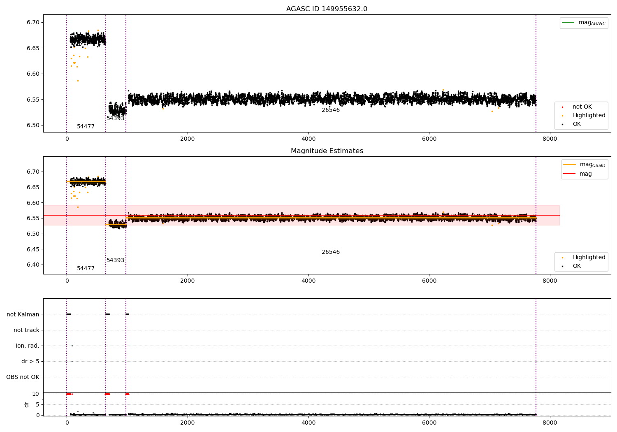Image resolution: width=617 pixels, height=432 pixels.
Task: Click the 6.50 y-axis tick in the top plot
Action: pos(33,125)
